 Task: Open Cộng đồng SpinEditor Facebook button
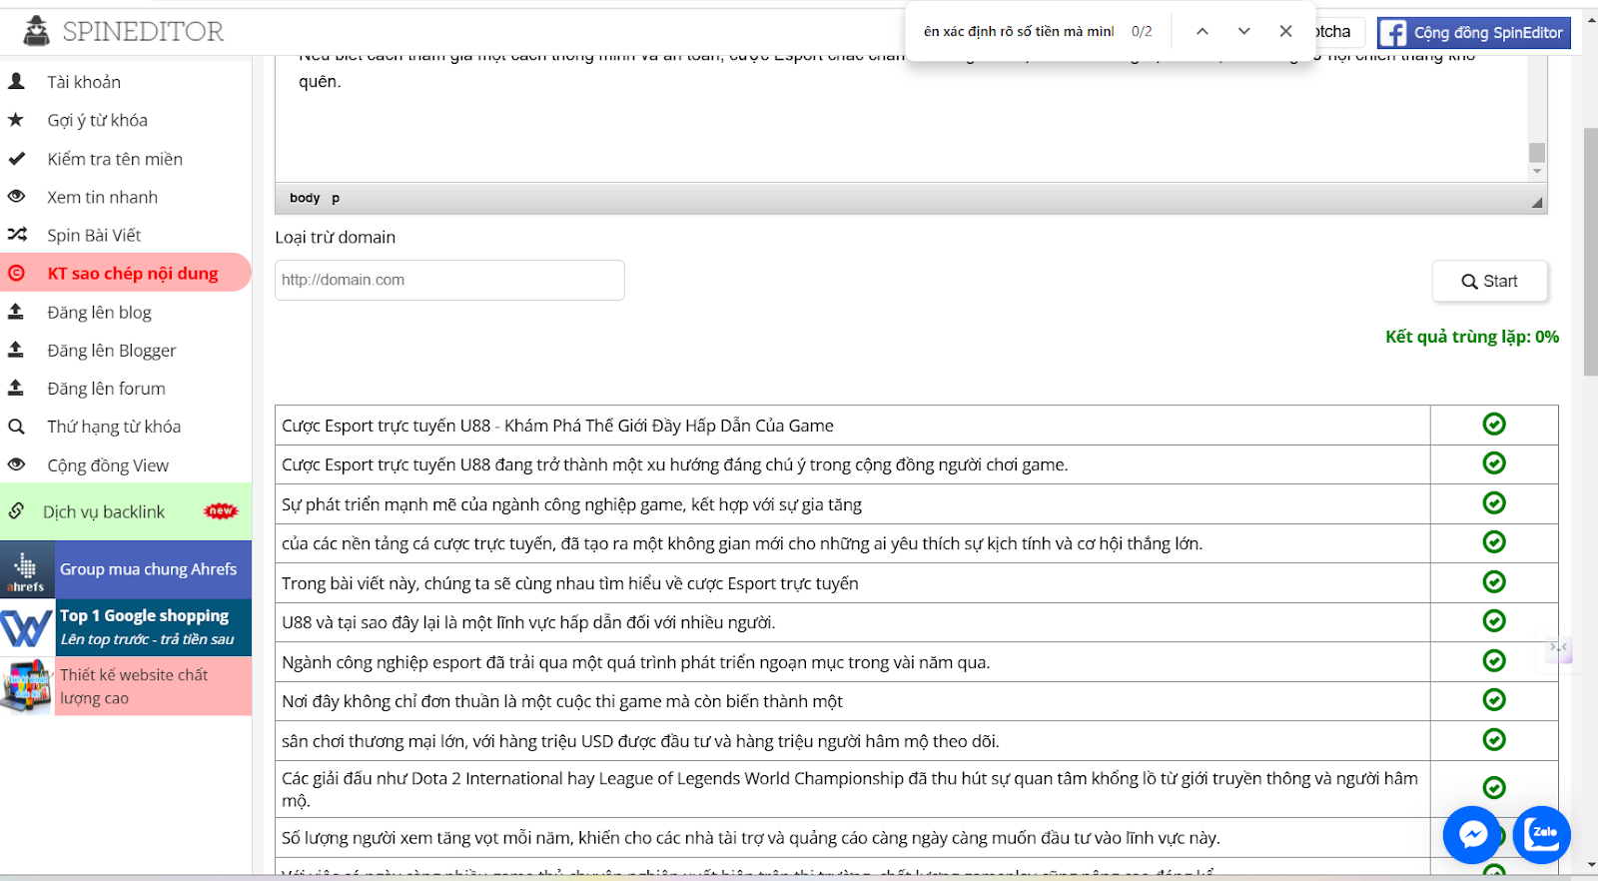[1474, 33]
